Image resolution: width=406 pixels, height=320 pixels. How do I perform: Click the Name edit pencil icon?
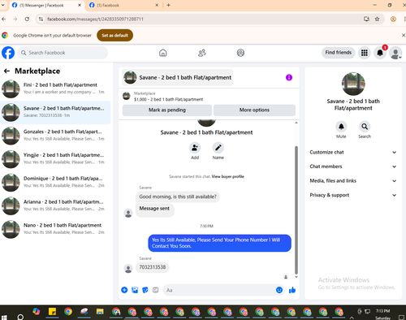coord(218,148)
